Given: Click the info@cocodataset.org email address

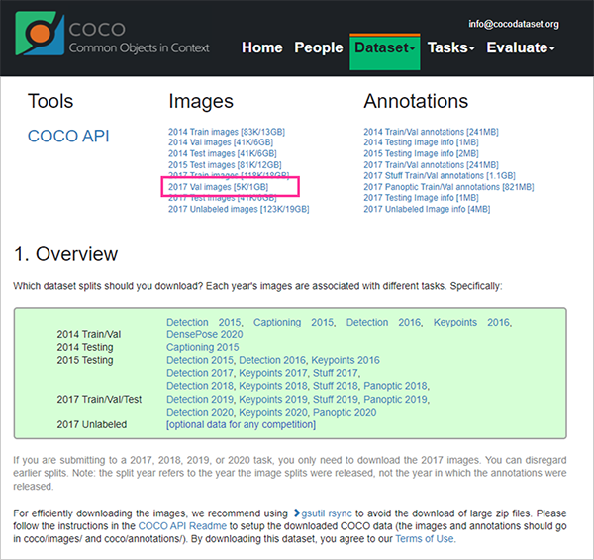Looking at the screenshot, I should coord(514,24).
